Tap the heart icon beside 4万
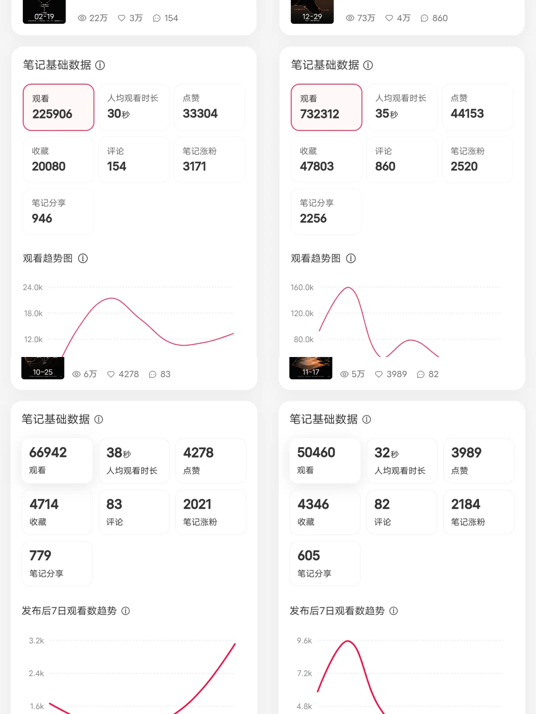 pos(390,18)
